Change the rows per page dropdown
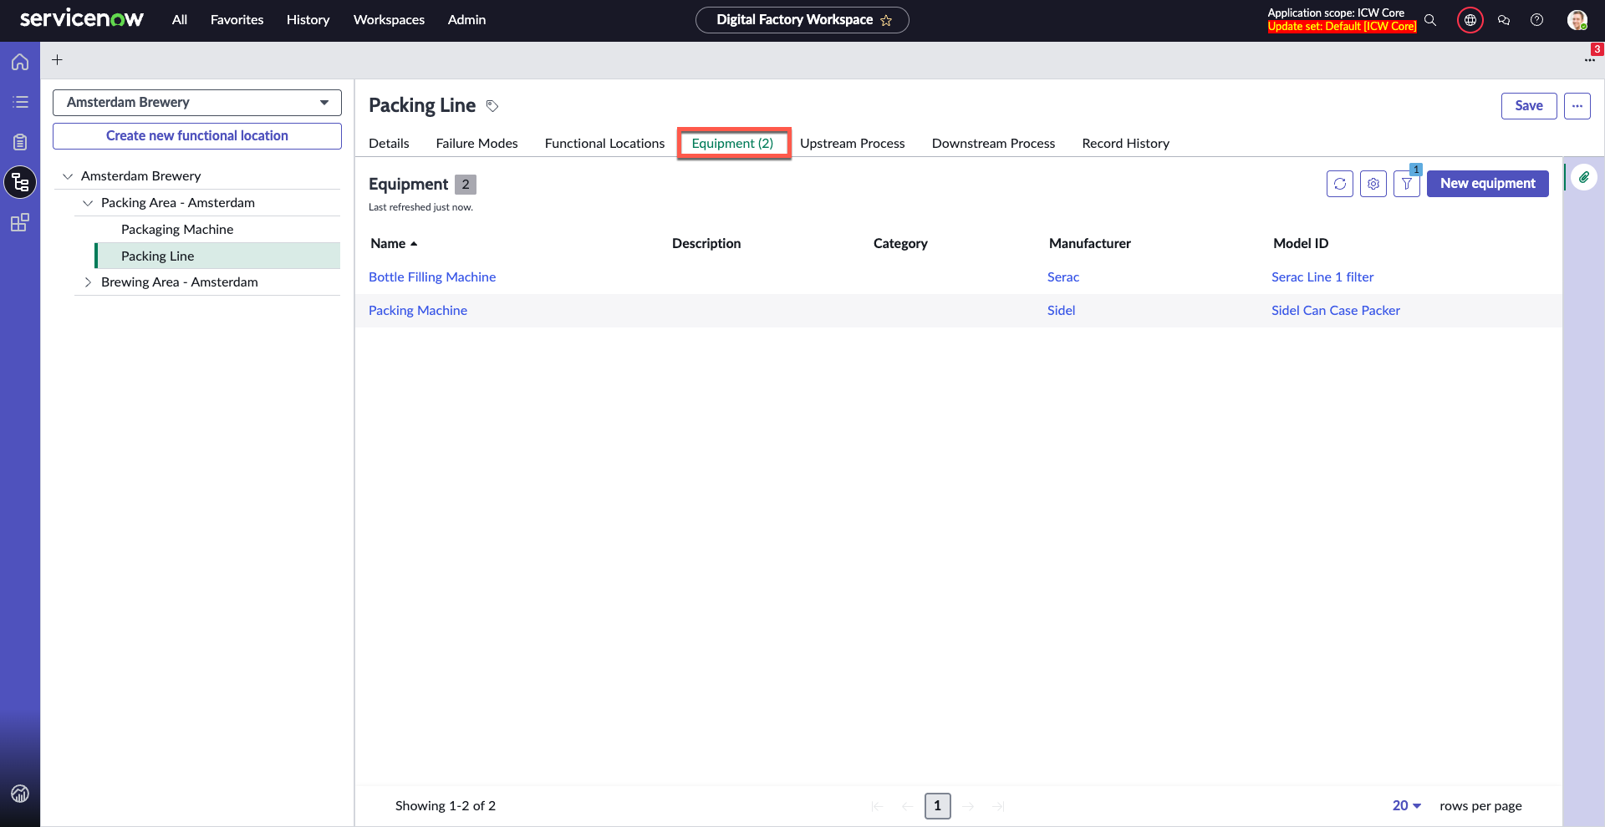 pyautogui.click(x=1407, y=806)
